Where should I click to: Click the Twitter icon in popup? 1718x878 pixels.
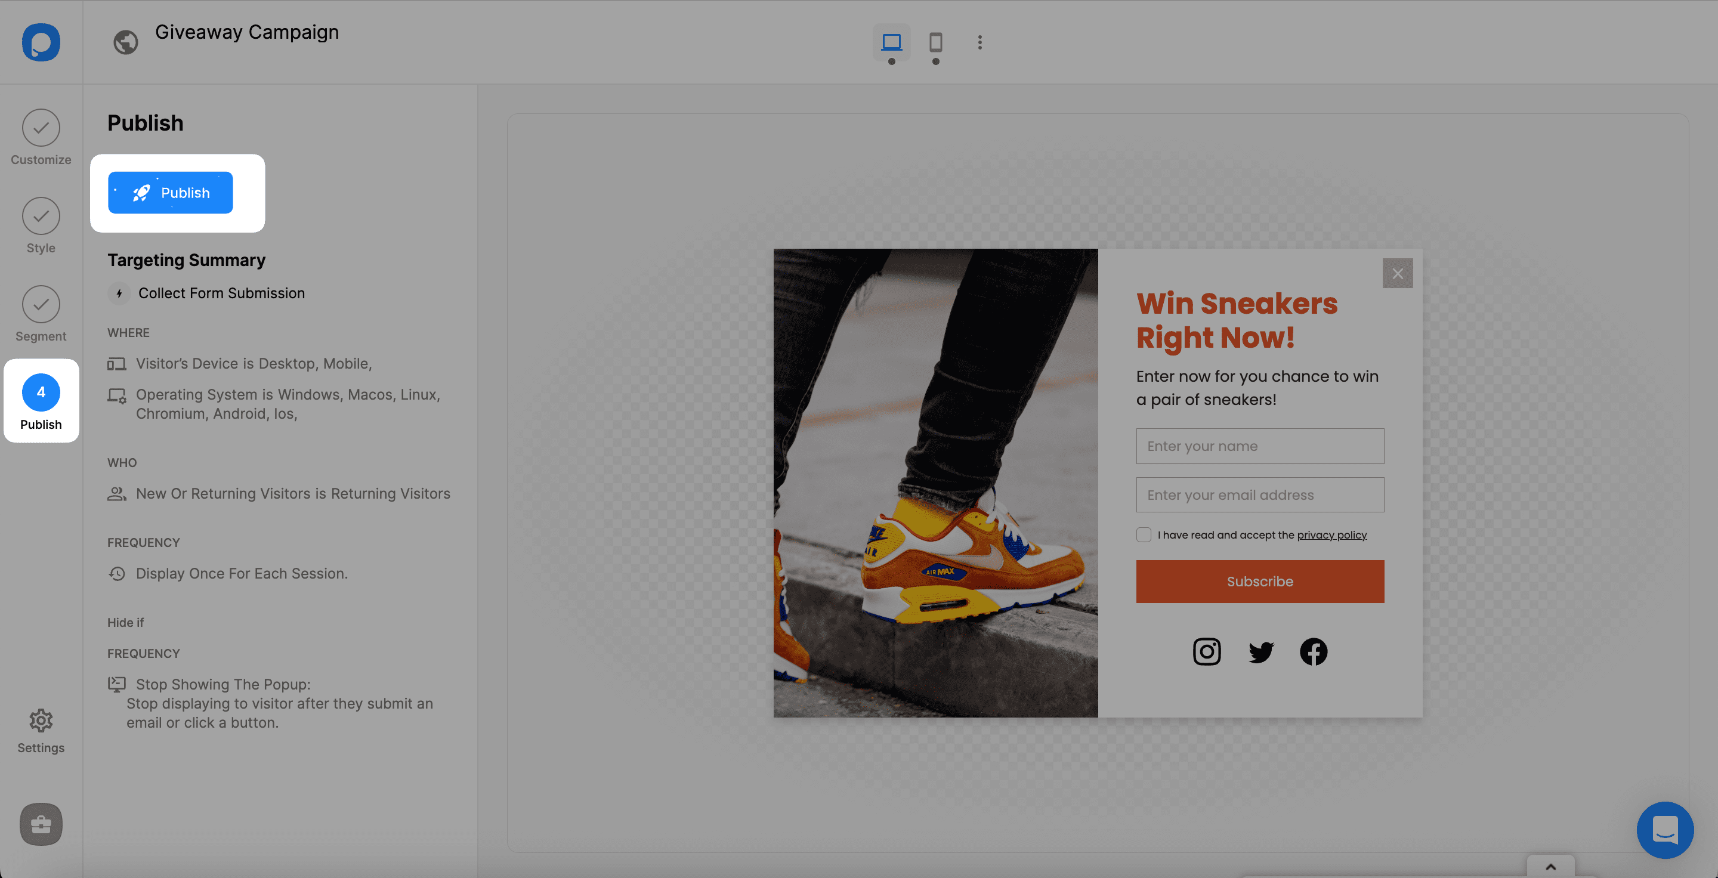tap(1260, 651)
